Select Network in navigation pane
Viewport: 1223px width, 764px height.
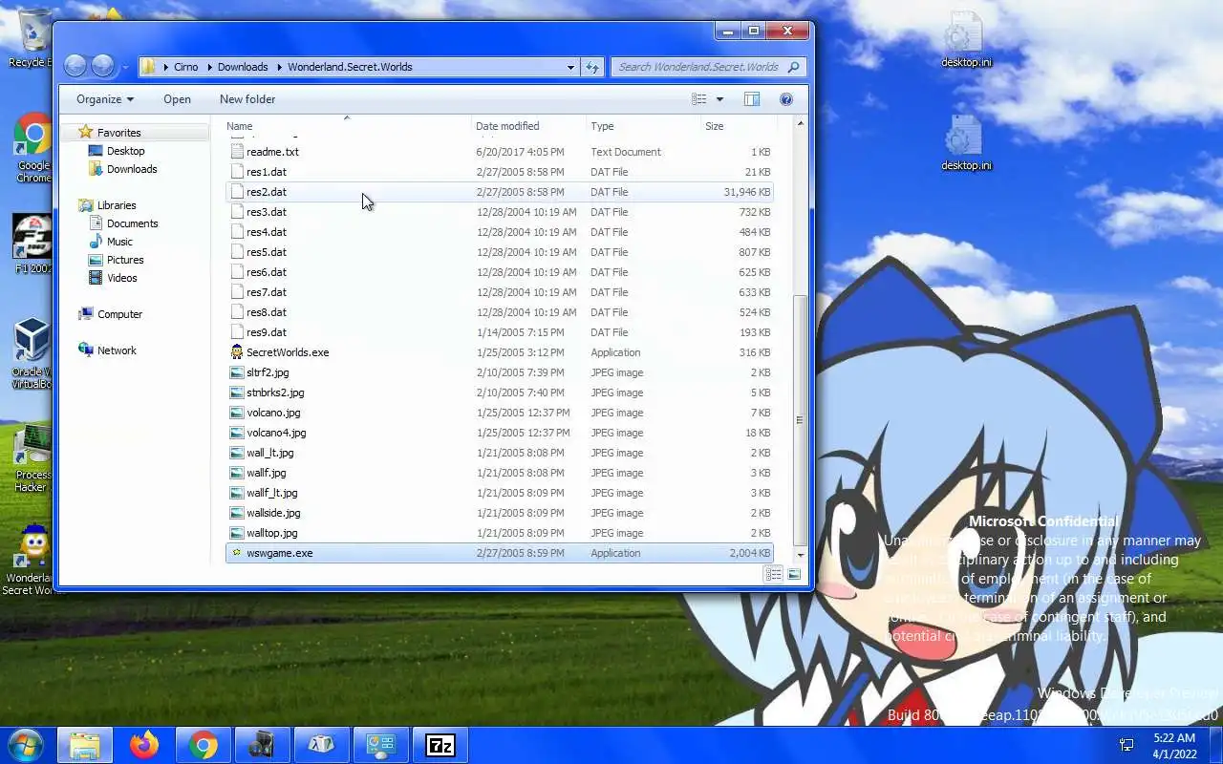click(117, 350)
